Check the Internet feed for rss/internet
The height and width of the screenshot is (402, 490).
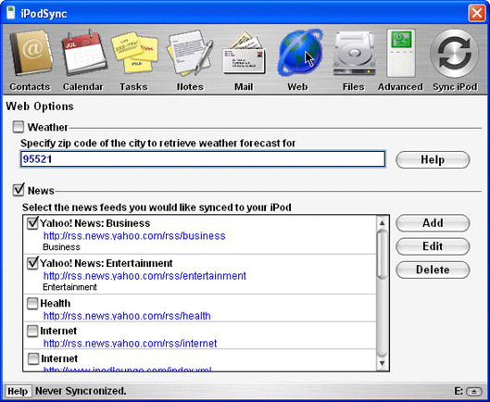(x=32, y=331)
